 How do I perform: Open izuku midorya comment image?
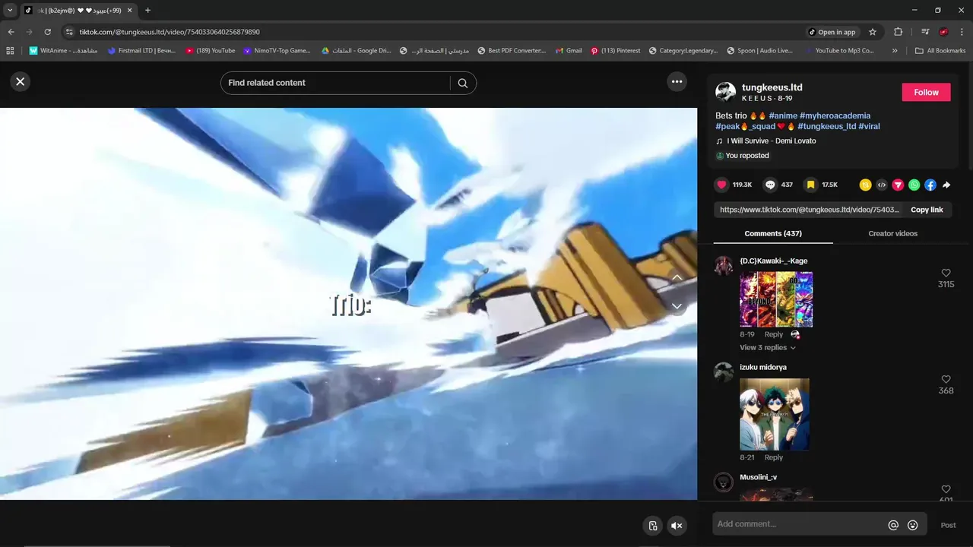tap(775, 414)
